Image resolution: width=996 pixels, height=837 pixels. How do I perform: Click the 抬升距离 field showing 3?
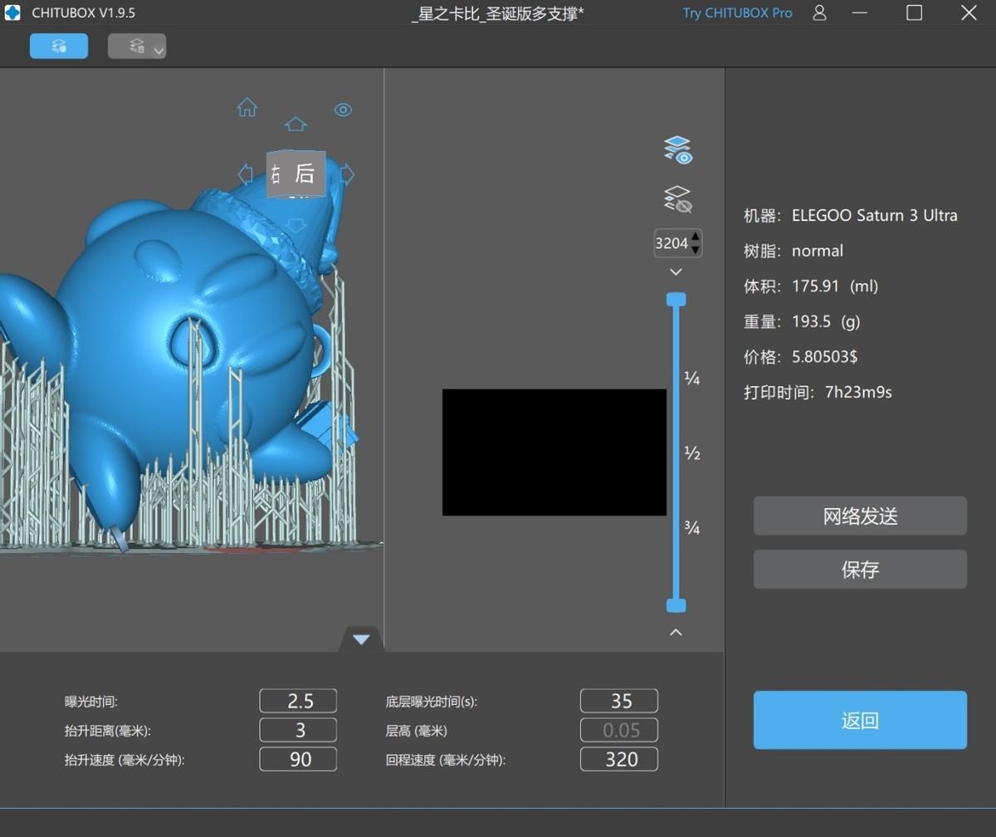(298, 730)
